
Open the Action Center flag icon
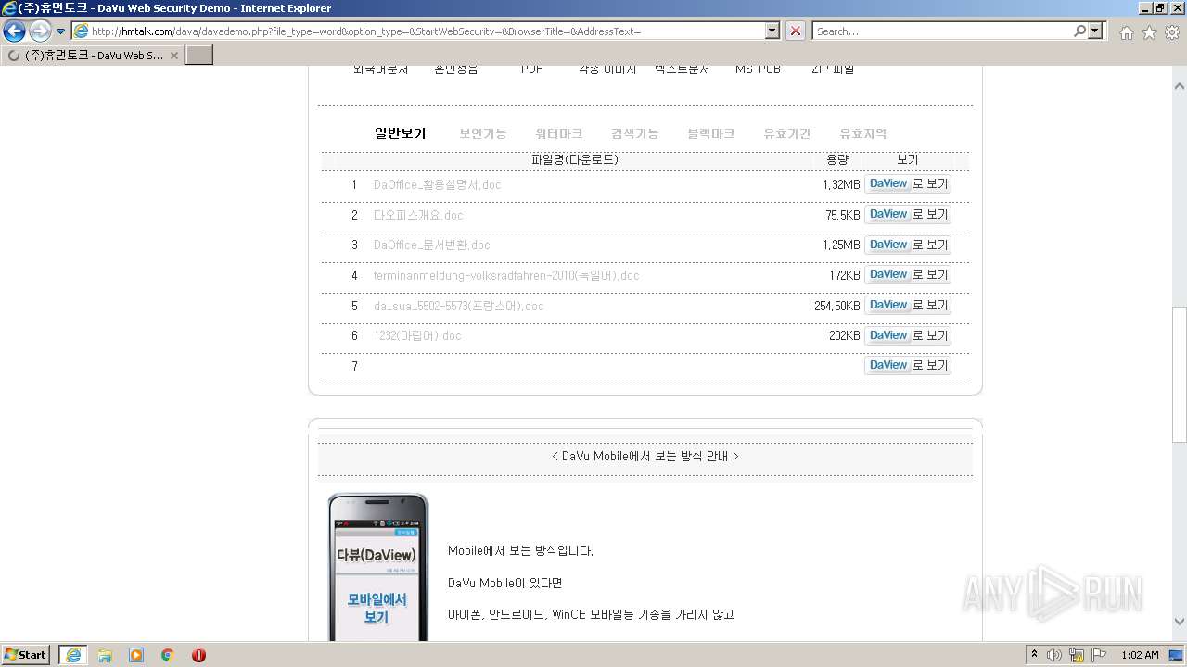[x=1099, y=655]
